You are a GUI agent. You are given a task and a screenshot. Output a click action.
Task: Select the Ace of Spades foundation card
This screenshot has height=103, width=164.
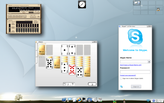(65, 50)
